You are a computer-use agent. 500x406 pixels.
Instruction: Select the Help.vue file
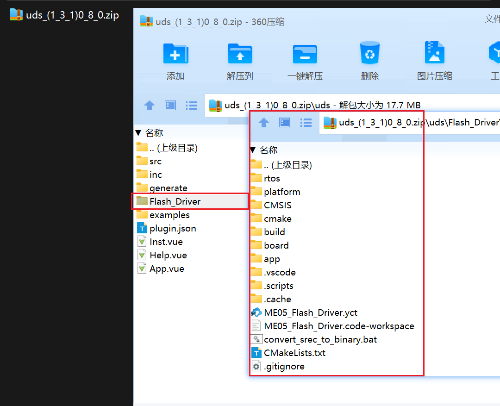click(x=162, y=255)
